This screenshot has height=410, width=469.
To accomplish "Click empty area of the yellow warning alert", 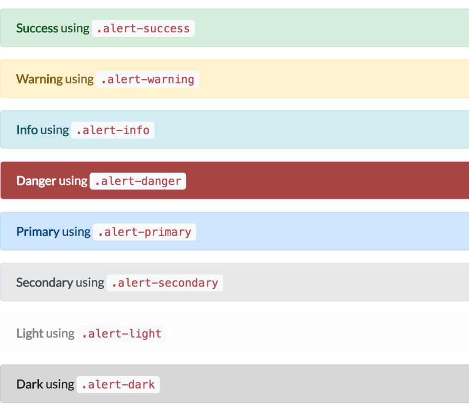I will pyautogui.click(x=330, y=79).
